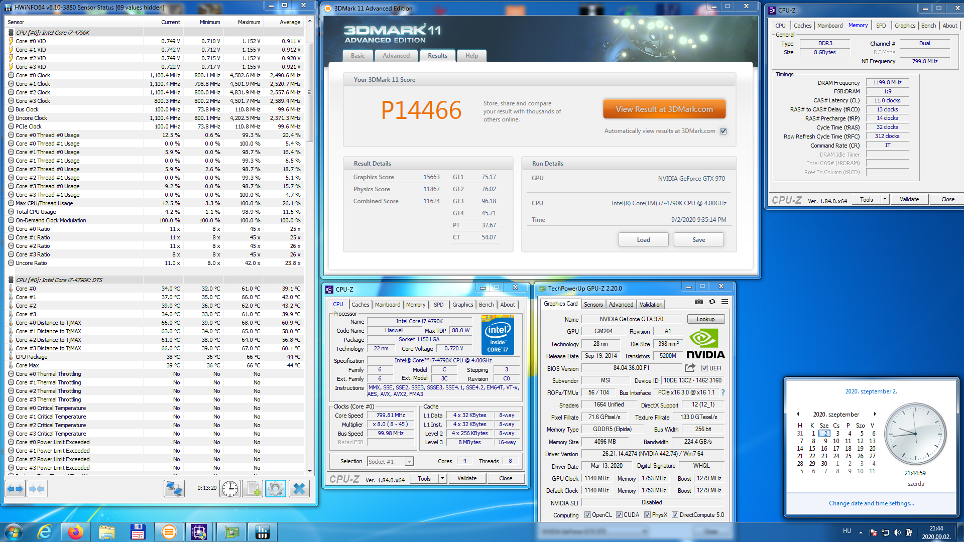This screenshot has width=964, height=542.
Task: Open Tools dropdown arrow in Memory CPU-Z window
Action: tap(885, 199)
